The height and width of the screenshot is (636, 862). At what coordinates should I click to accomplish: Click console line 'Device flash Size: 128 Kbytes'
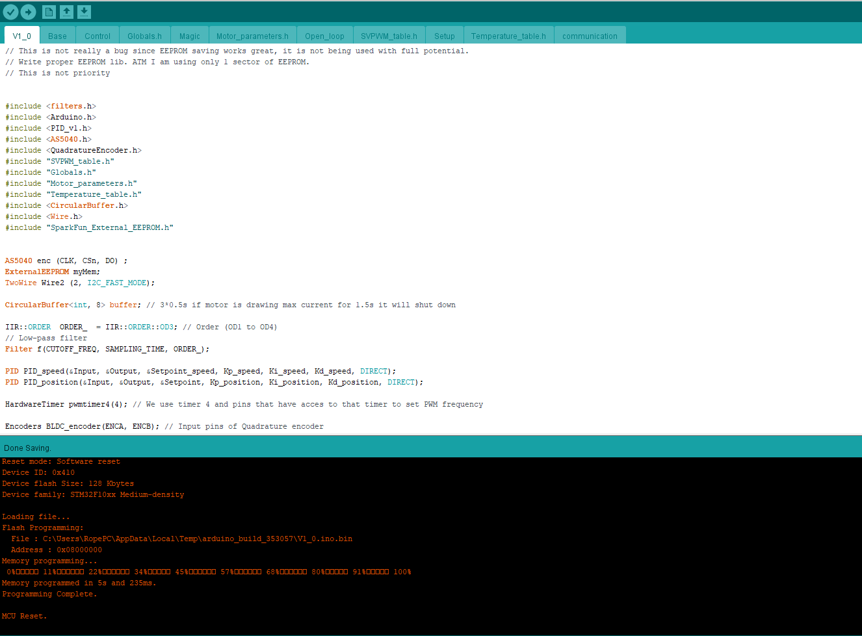coord(68,483)
